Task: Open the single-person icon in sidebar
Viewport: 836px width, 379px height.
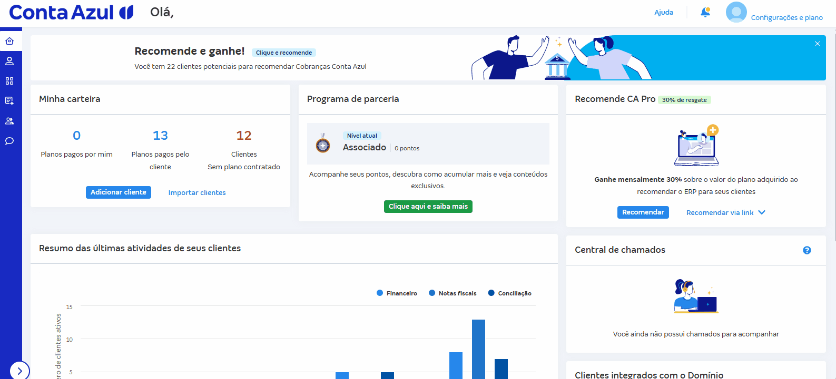Action: 9,61
